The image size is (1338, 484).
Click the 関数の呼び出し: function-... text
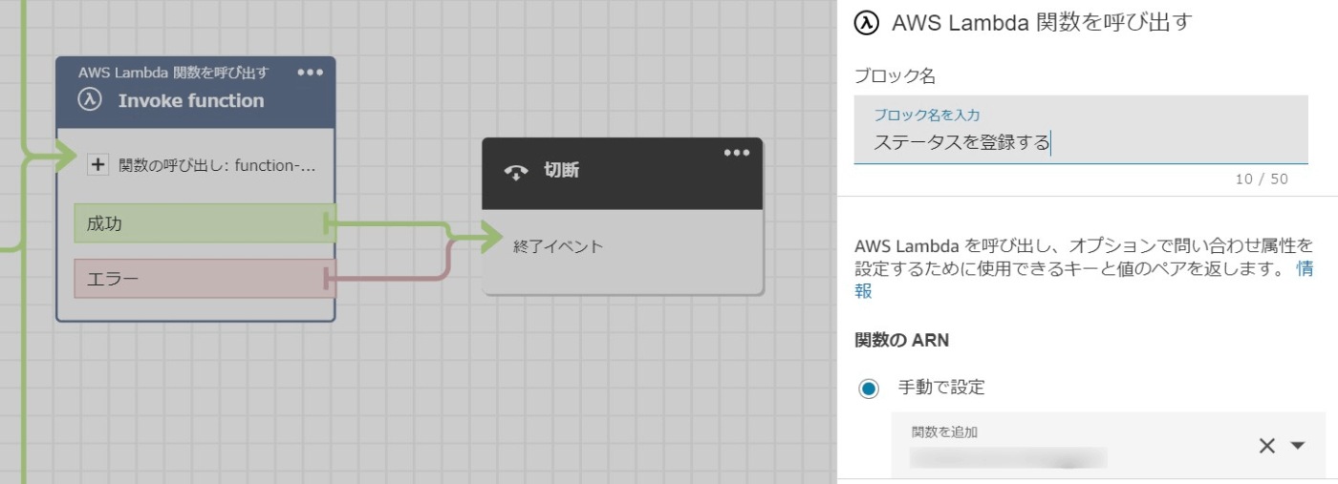point(217,165)
